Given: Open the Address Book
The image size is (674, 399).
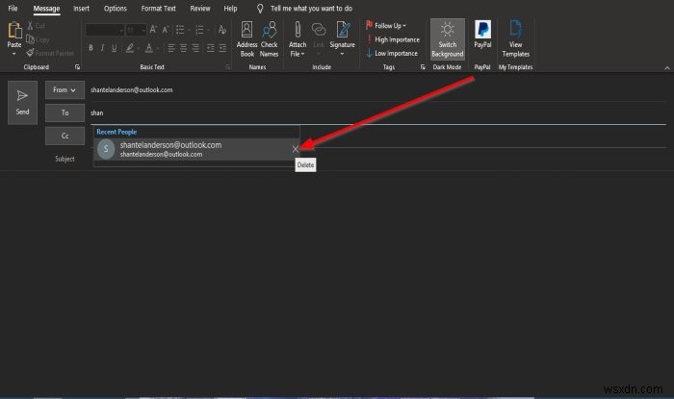Looking at the screenshot, I should click(x=246, y=33).
